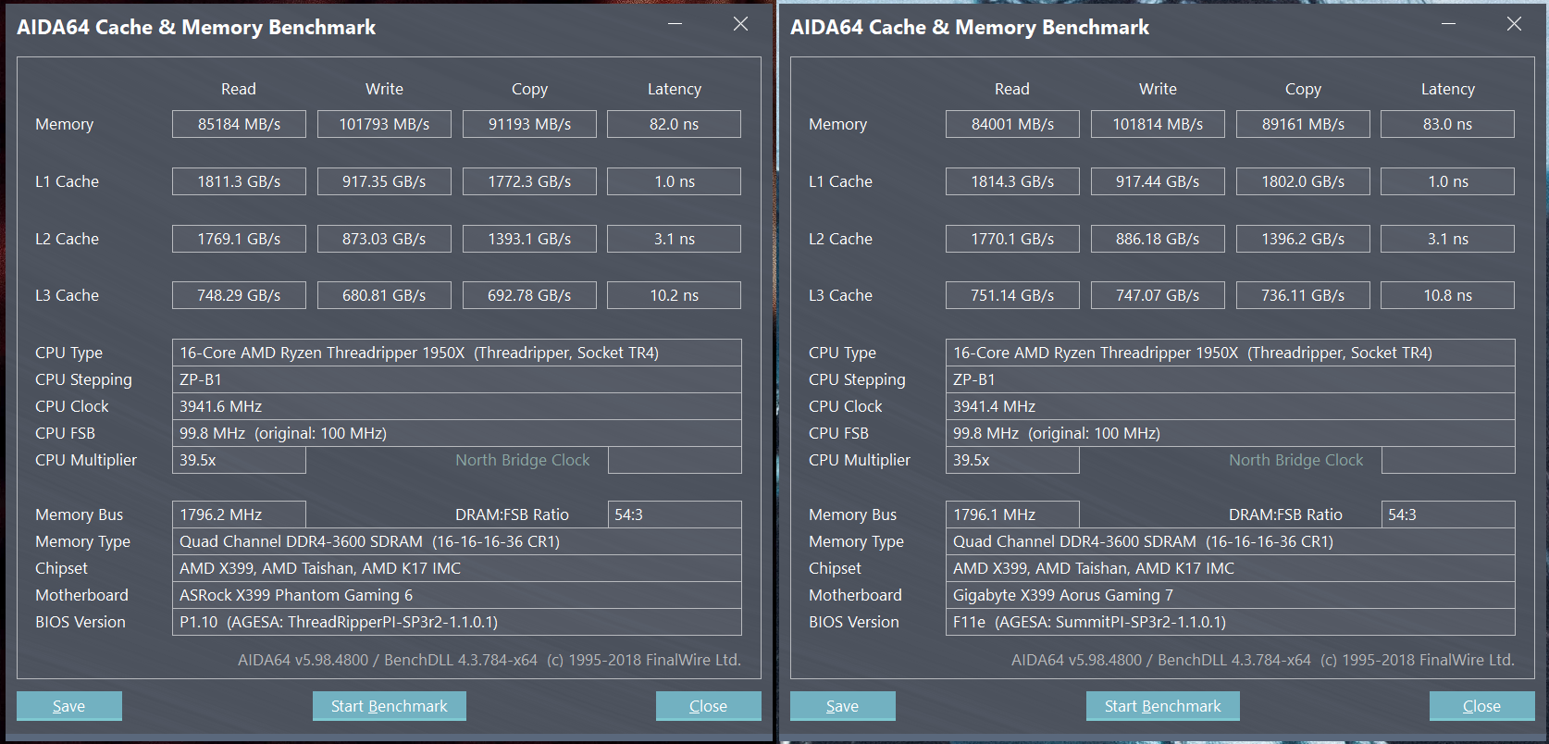Select L1 Cache Write value 917.44 GB/s
The height and width of the screenshot is (744, 1549).
tap(1158, 181)
